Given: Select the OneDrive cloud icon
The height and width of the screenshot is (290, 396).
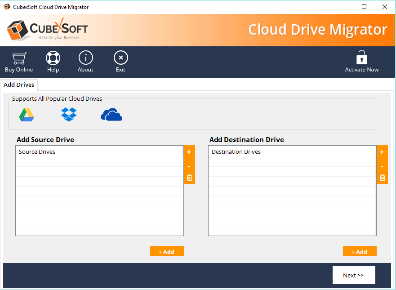Looking at the screenshot, I should [x=111, y=115].
